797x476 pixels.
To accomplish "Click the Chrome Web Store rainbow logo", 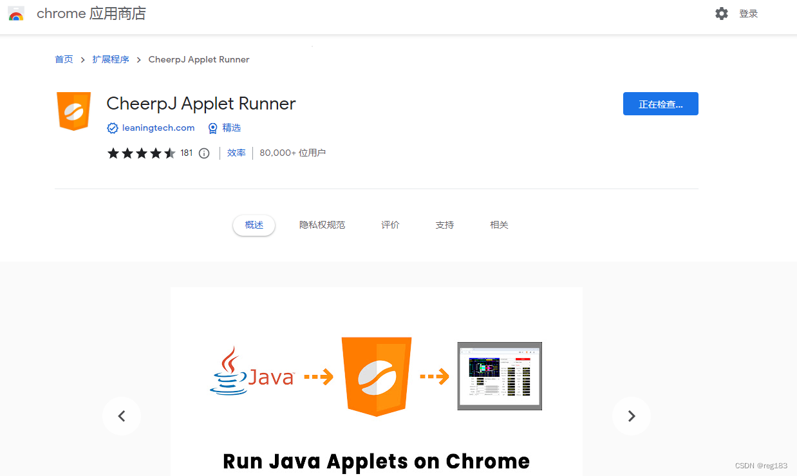I will point(16,14).
